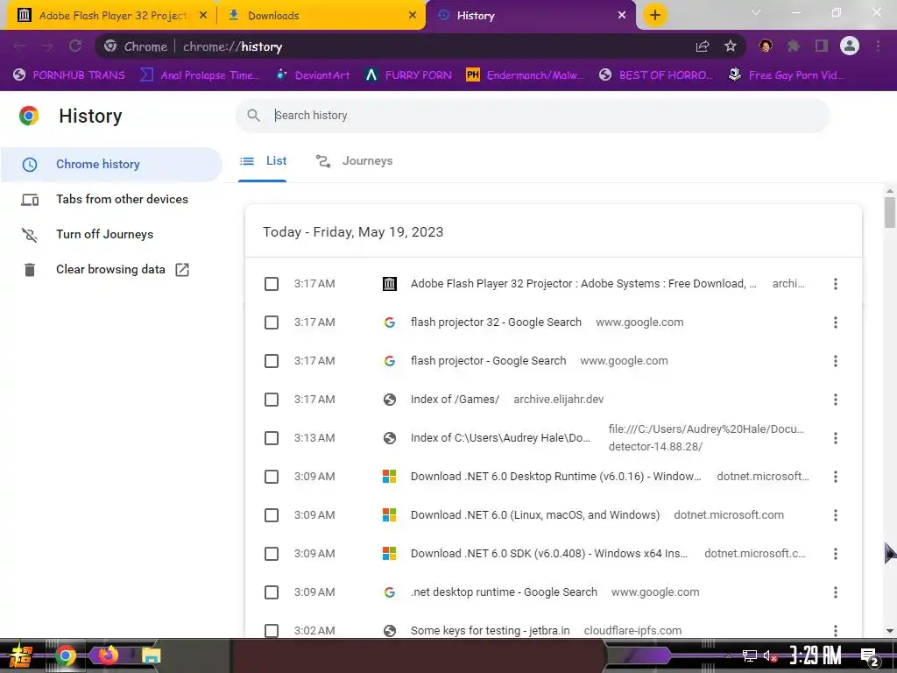Open Tabs from other devices
The image size is (897, 673).
[111, 199]
